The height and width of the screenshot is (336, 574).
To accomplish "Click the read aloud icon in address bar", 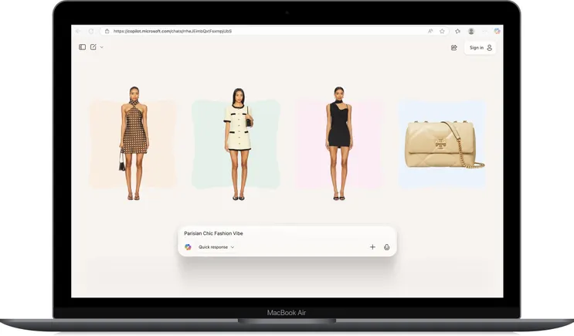I will 430,31.
